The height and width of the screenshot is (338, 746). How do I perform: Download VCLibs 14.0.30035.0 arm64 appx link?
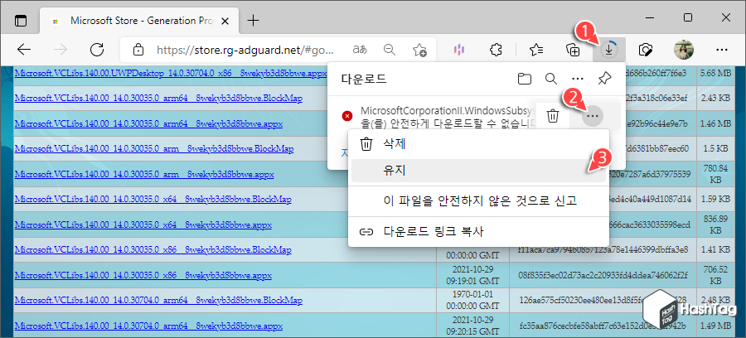(x=148, y=123)
